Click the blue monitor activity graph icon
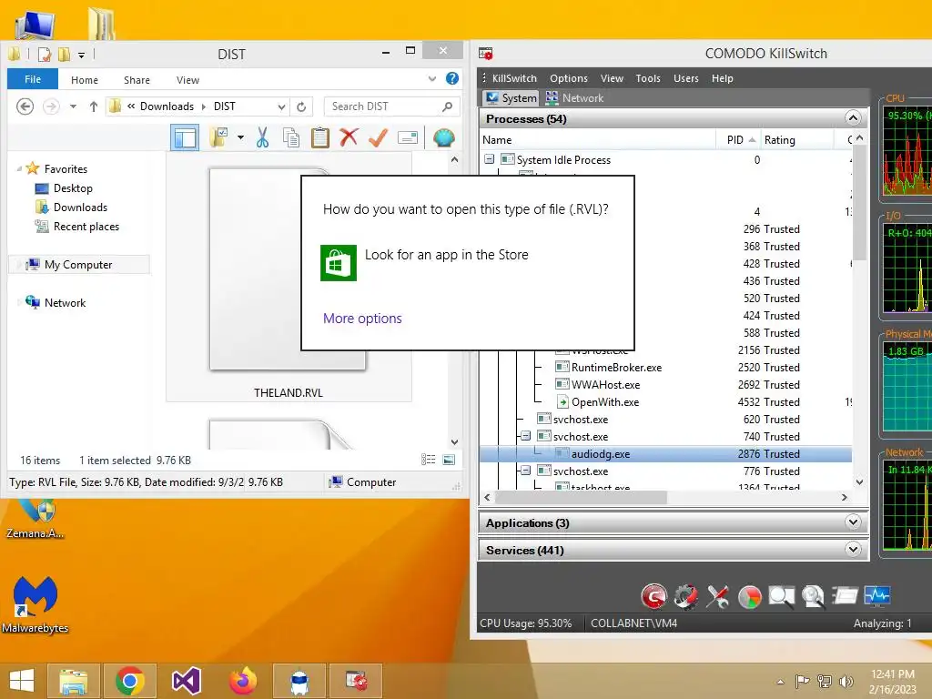This screenshot has height=699, width=932. click(x=877, y=595)
